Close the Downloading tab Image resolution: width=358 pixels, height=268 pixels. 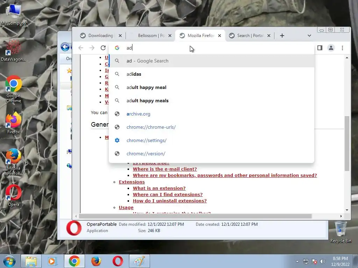pyautogui.click(x=120, y=36)
